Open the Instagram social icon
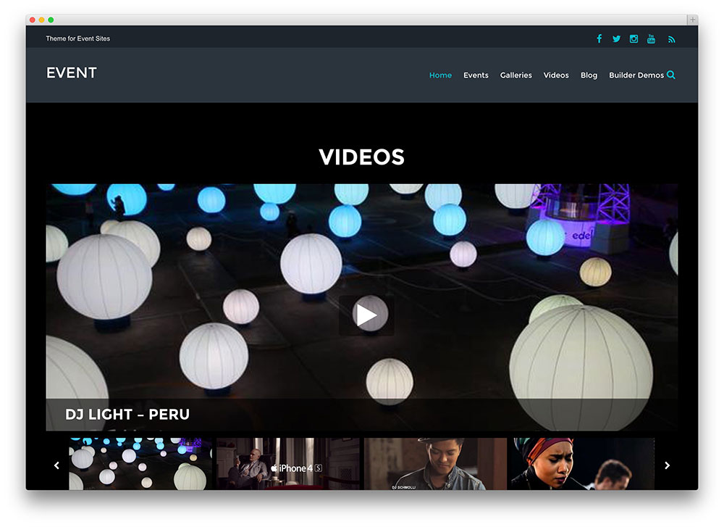 pos(634,39)
